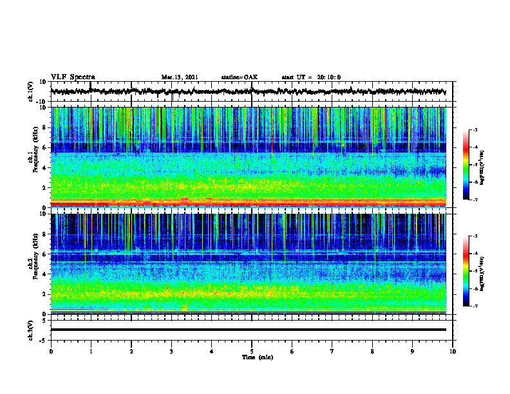Click time-axis tick label "4" at bottom

tap(212, 352)
